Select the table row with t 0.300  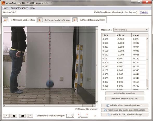(x=124, y=74)
